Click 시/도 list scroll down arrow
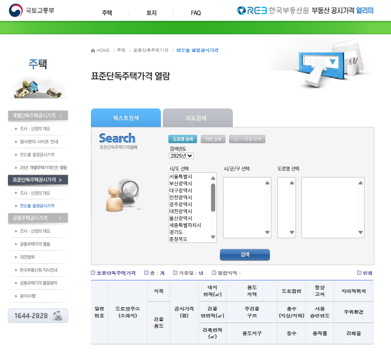The height and width of the screenshot is (355, 391). 213,237
